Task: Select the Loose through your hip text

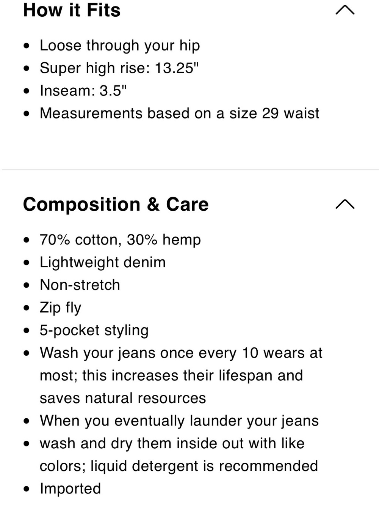Action: click(x=120, y=46)
